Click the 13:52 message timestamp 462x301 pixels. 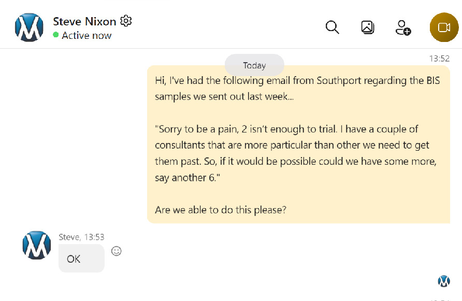click(439, 59)
